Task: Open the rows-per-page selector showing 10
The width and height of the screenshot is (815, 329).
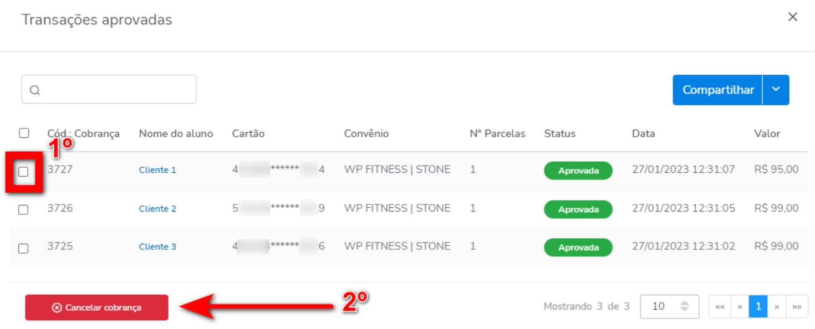Action: point(669,306)
